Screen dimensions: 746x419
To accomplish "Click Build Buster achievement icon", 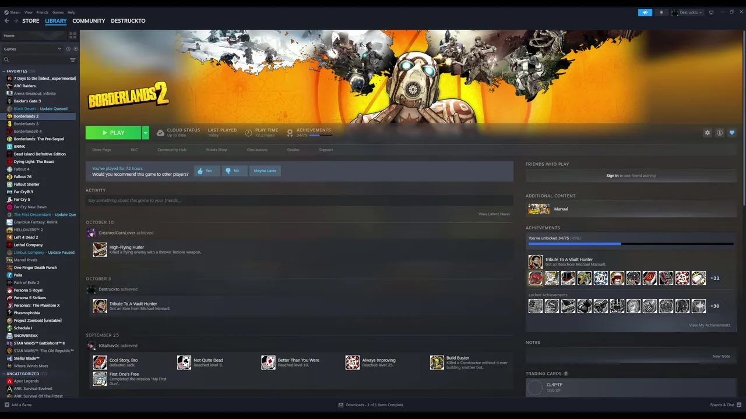I will 437,363.
